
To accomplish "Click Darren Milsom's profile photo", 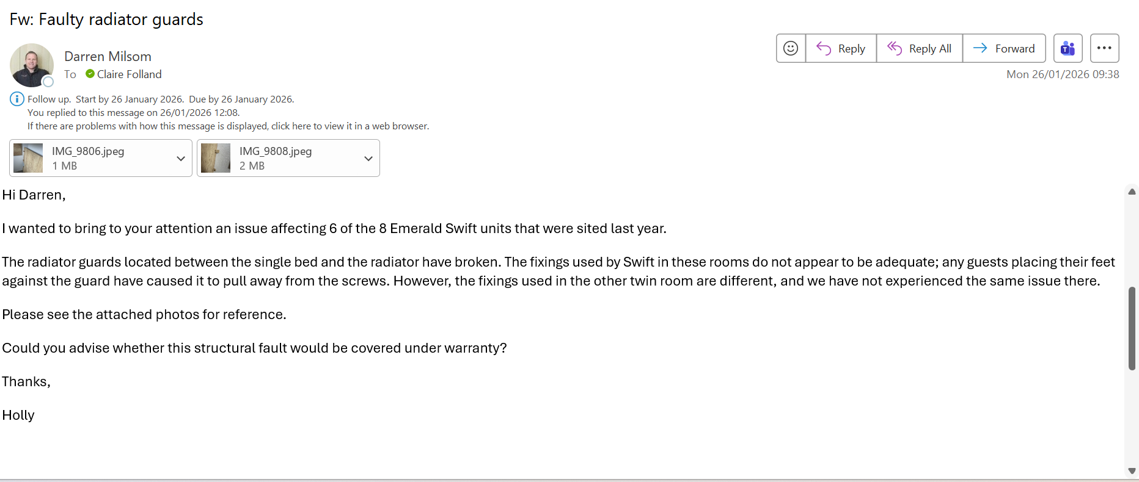I will pos(32,65).
